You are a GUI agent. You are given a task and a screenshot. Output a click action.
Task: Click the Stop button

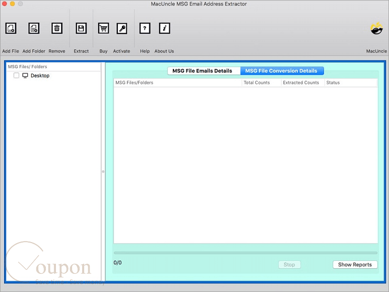(289, 265)
